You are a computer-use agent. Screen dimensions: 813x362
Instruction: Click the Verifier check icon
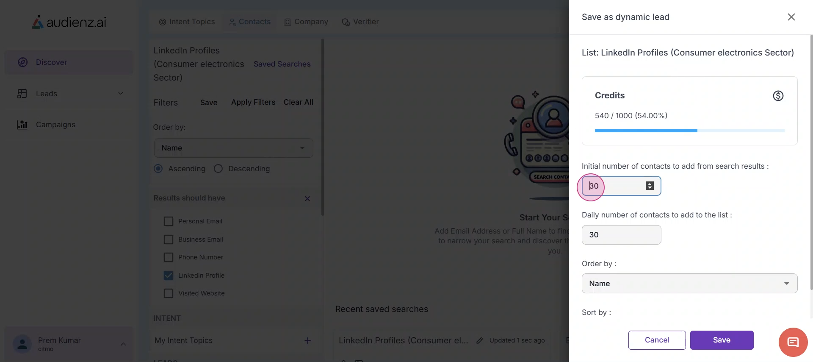pos(346,22)
